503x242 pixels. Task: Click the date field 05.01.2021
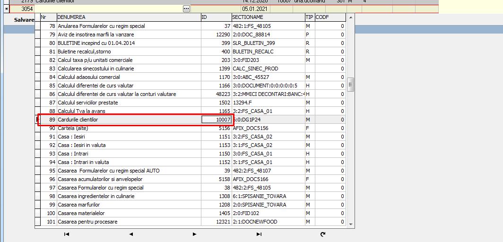[x=255, y=9]
